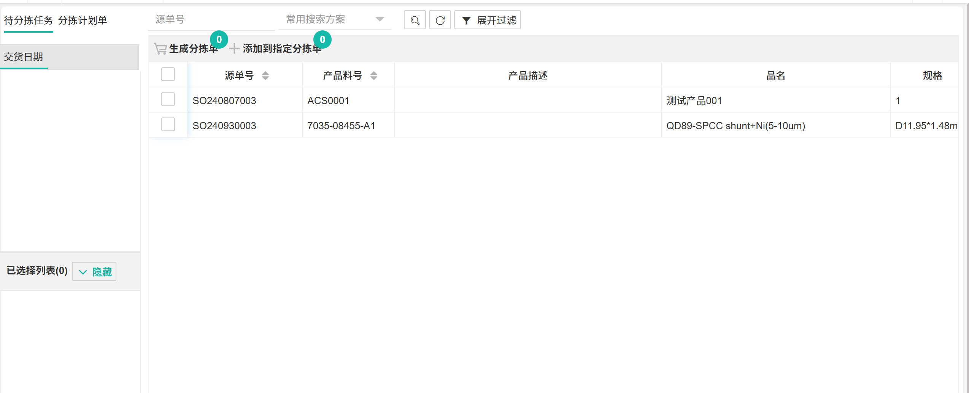
Task: Click the shopping cart generate icon
Action: 160,49
